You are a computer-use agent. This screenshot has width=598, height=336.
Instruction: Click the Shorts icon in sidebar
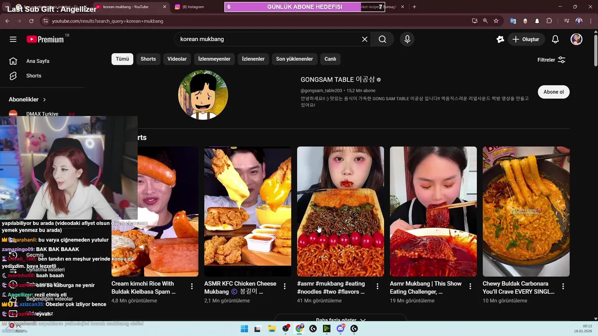(13, 76)
